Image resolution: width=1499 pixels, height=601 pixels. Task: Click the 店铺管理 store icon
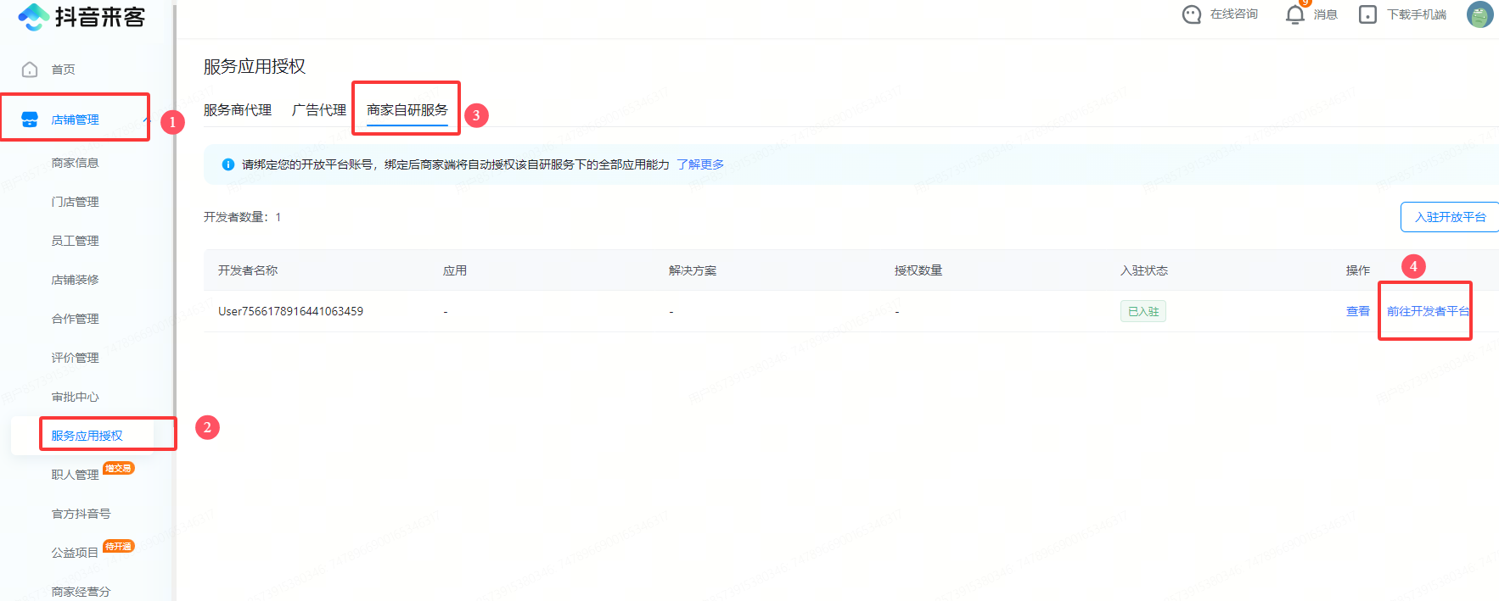[x=30, y=120]
